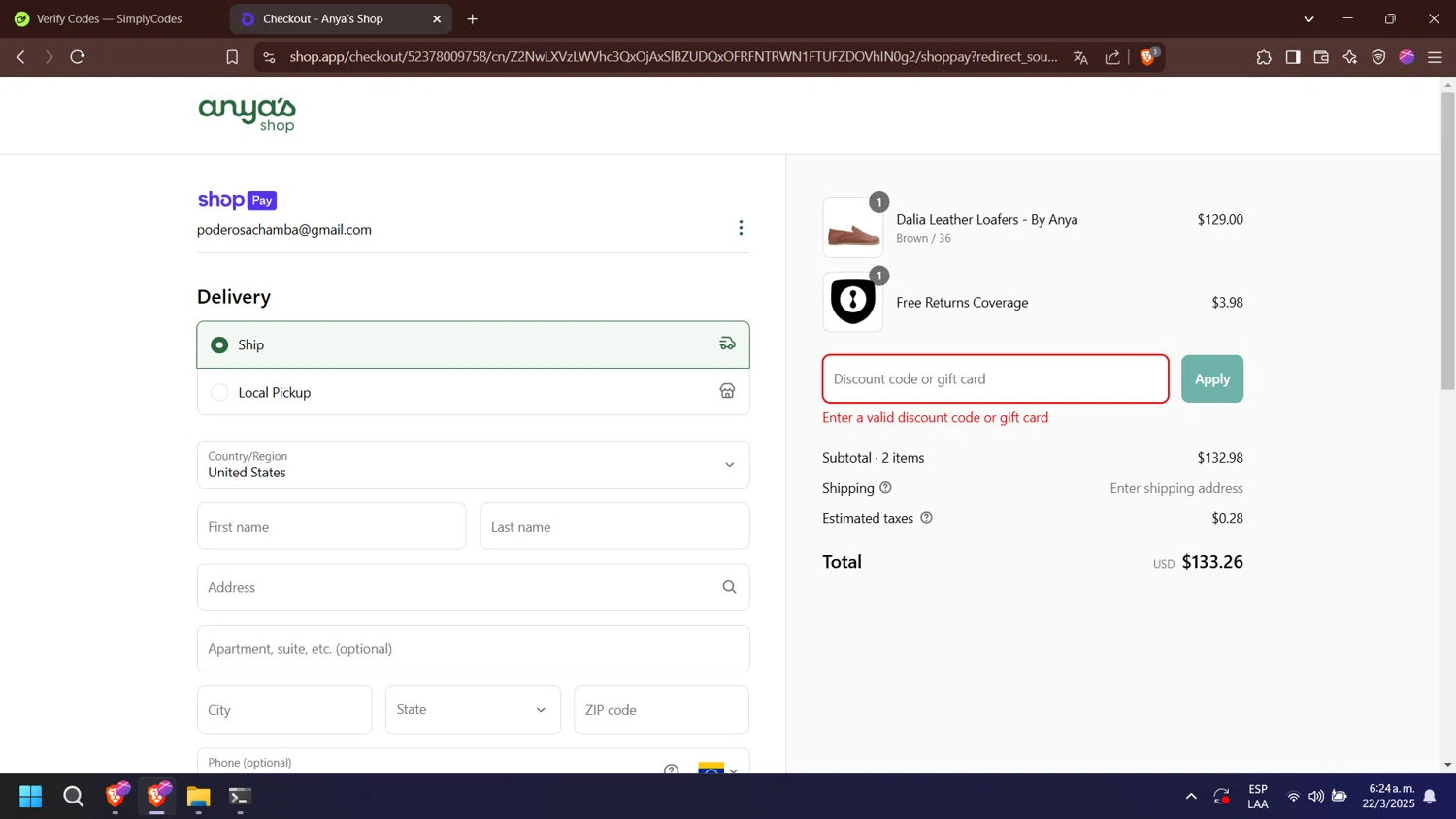
Task: Click the page vertical scrollbar
Action: pyautogui.click(x=1447, y=243)
